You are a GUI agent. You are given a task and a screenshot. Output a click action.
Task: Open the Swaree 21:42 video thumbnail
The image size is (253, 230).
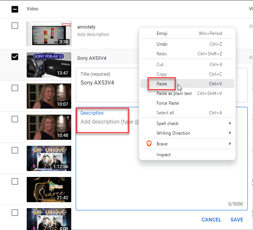click(x=49, y=189)
